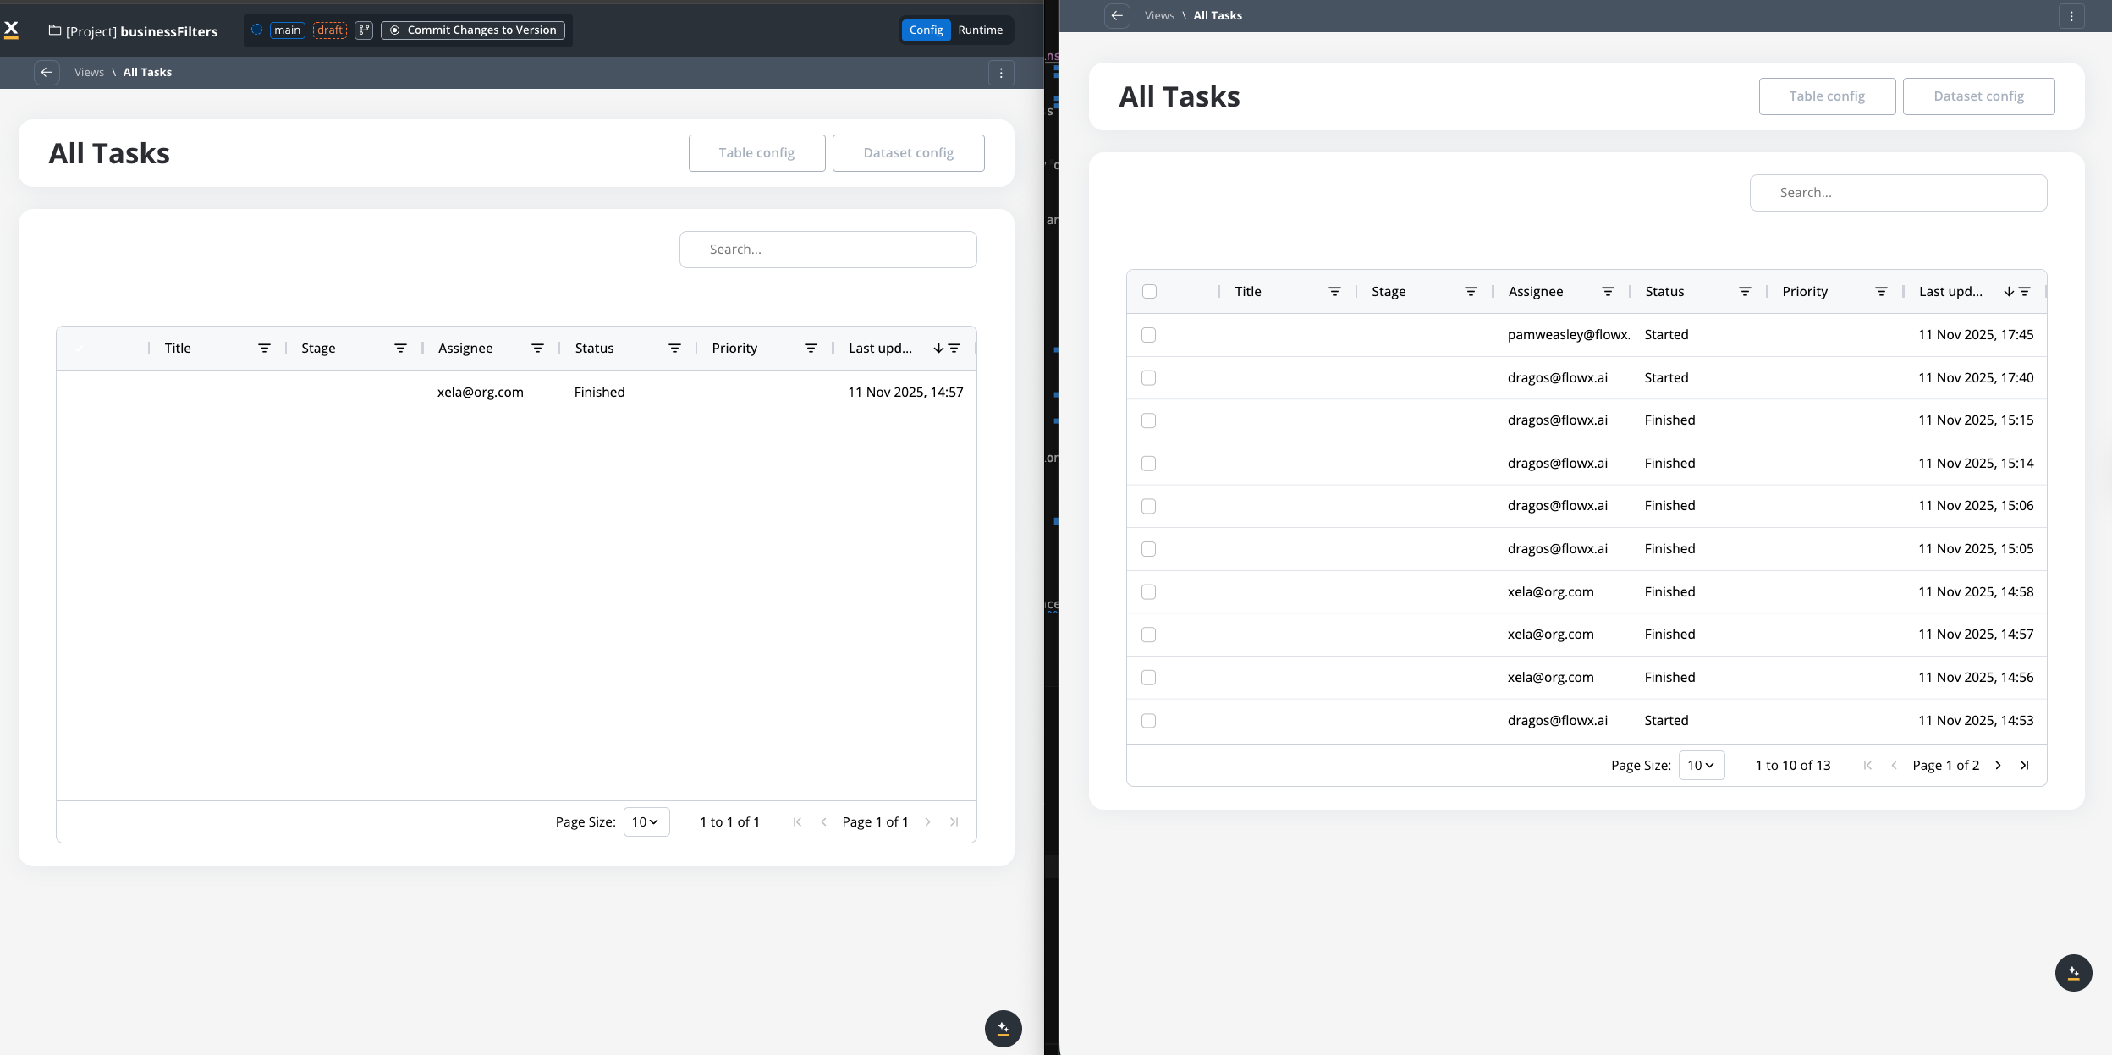Open the draft version dropdown
Image resolution: width=2112 pixels, height=1055 pixels.
point(330,30)
